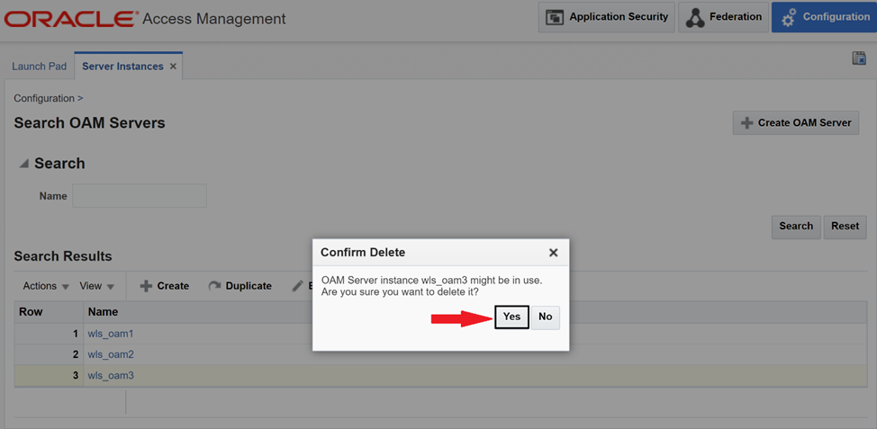Image resolution: width=877 pixels, height=429 pixels.
Task: Open Application Security section
Action: tap(608, 17)
